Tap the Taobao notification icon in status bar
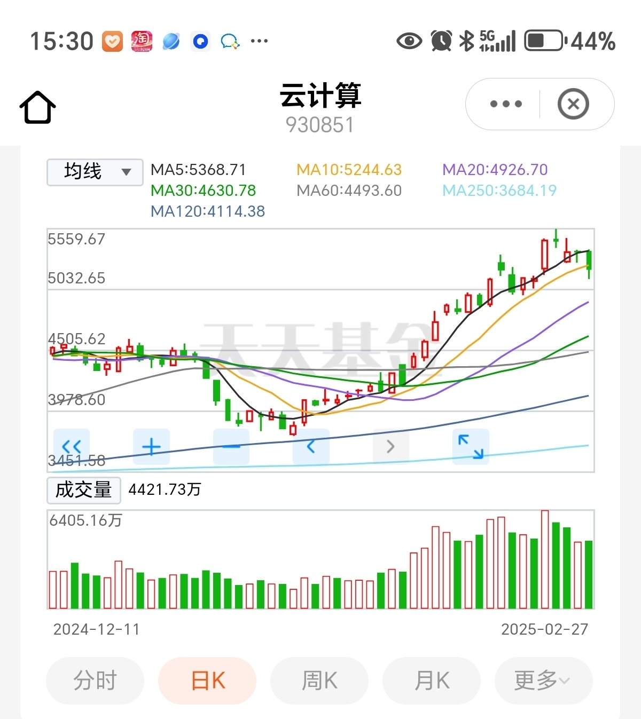 pyautogui.click(x=142, y=41)
